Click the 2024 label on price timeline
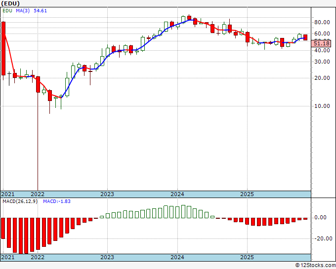The width and height of the screenshot is (336, 269). [x=177, y=194]
